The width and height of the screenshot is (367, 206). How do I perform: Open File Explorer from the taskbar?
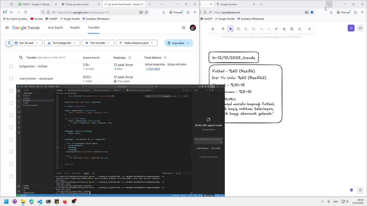(23, 202)
